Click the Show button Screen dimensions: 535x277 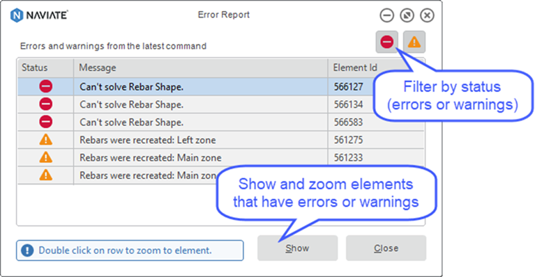[x=298, y=248]
